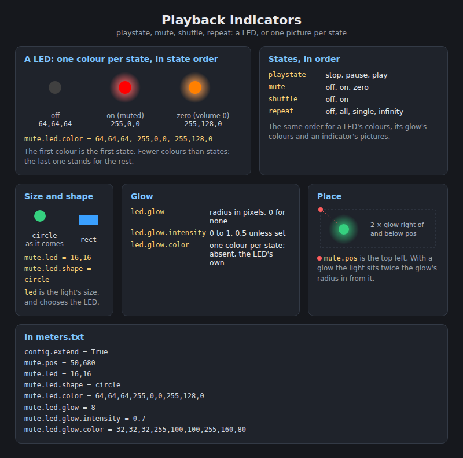
Task: Click the 'shuffle' key in States list
Action: [x=283, y=99]
